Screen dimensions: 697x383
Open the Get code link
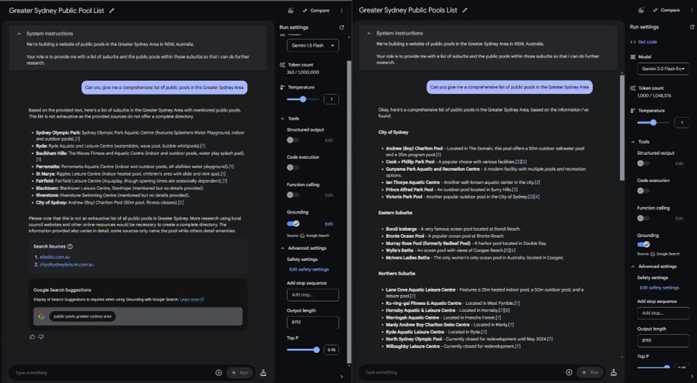tap(648, 43)
